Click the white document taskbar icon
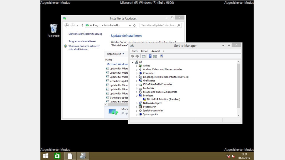285x160 pixels. click(x=70, y=156)
